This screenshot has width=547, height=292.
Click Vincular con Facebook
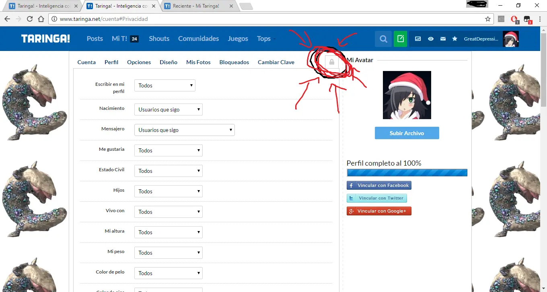379,185
